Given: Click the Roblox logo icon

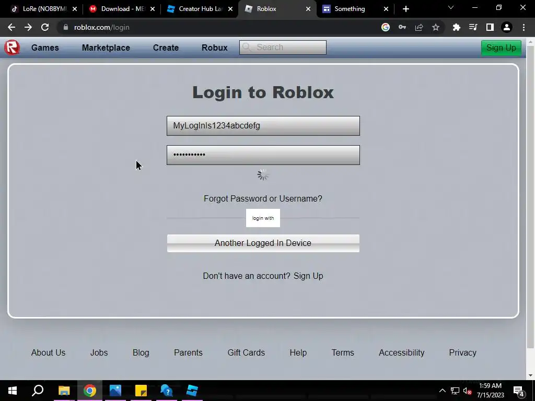Looking at the screenshot, I should pos(12,48).
